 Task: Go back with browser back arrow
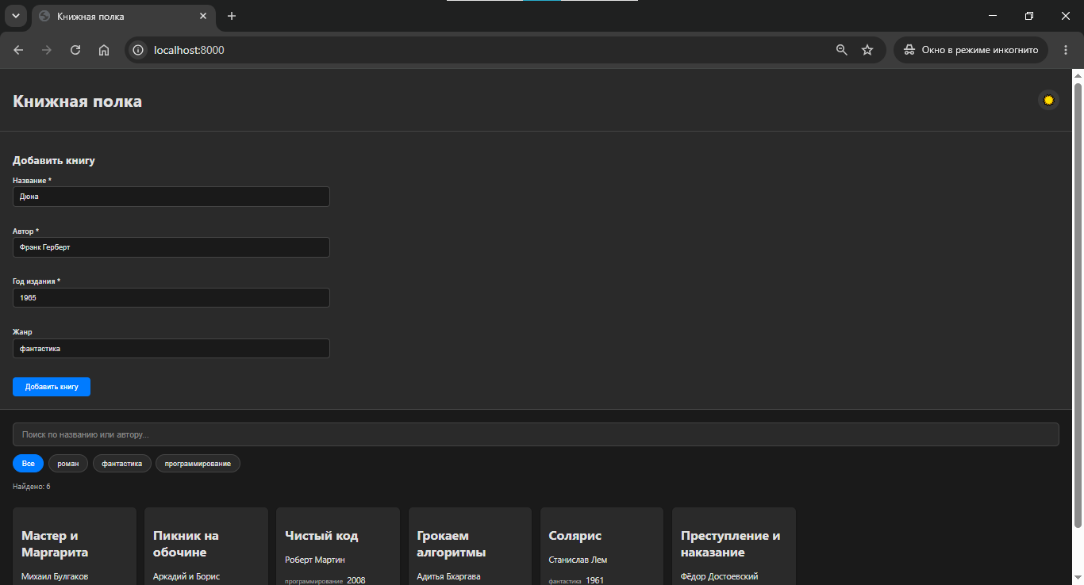point(18,50)
